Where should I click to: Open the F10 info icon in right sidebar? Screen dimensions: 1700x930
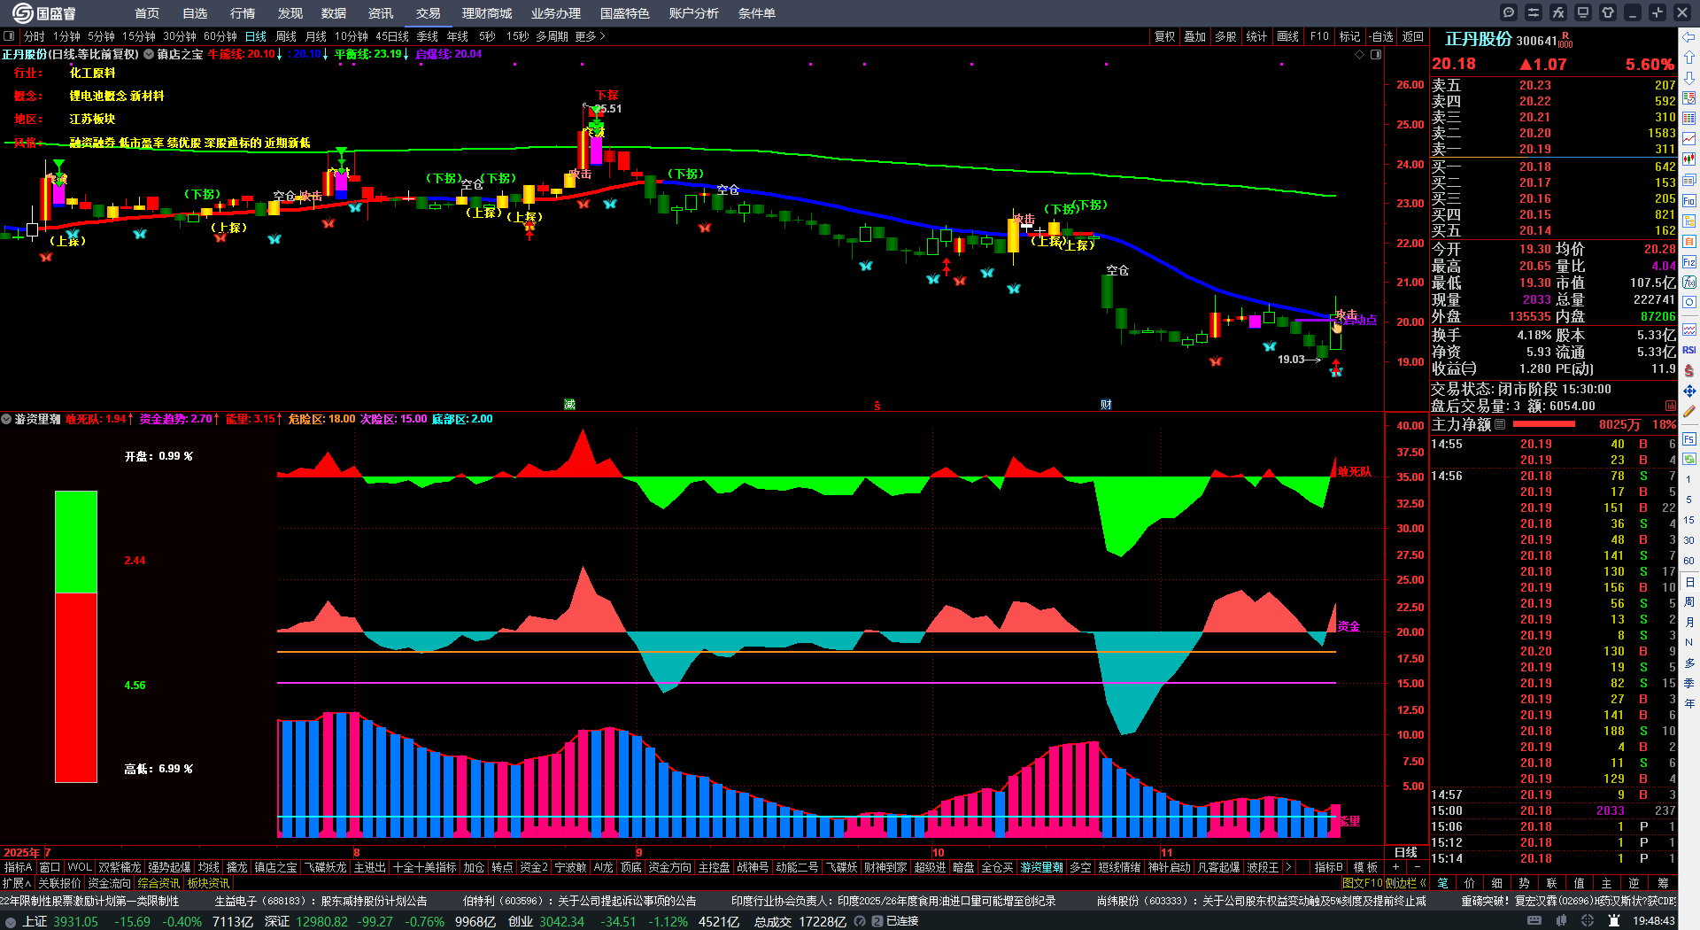click(x=1689, y=201)
